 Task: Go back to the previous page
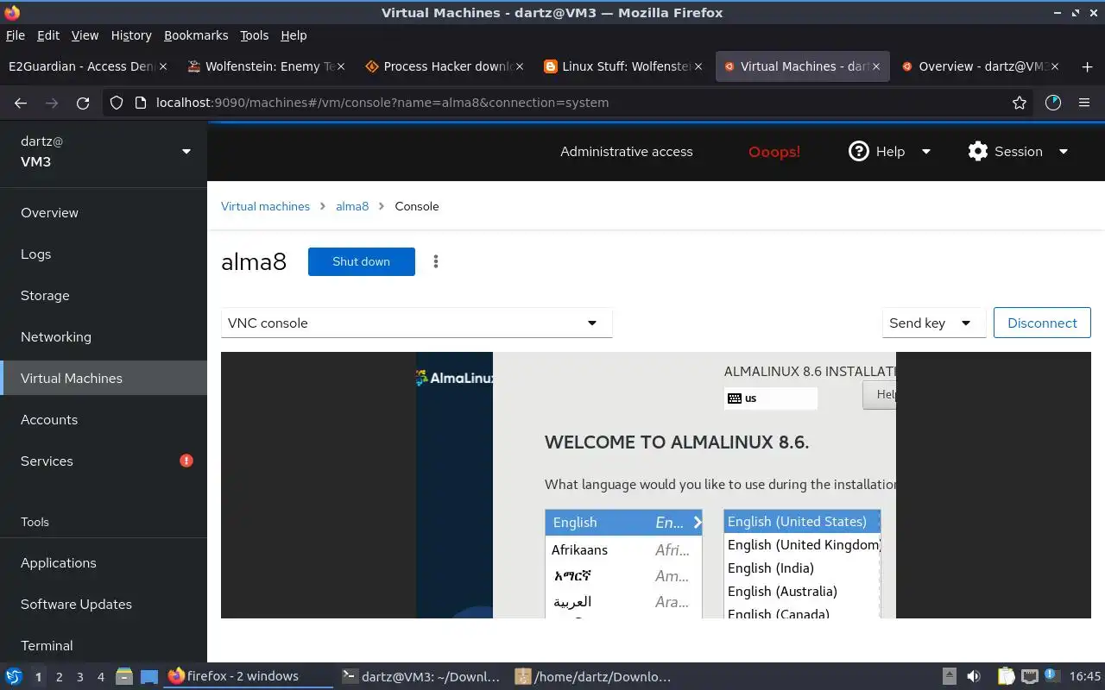point(21,103)
